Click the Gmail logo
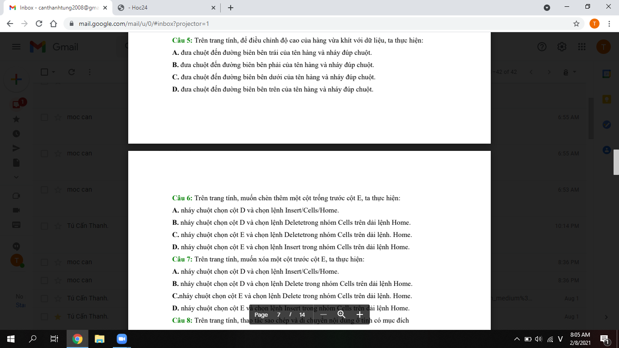The width and height of the screenshot is (619, 348). pos(54,47)
